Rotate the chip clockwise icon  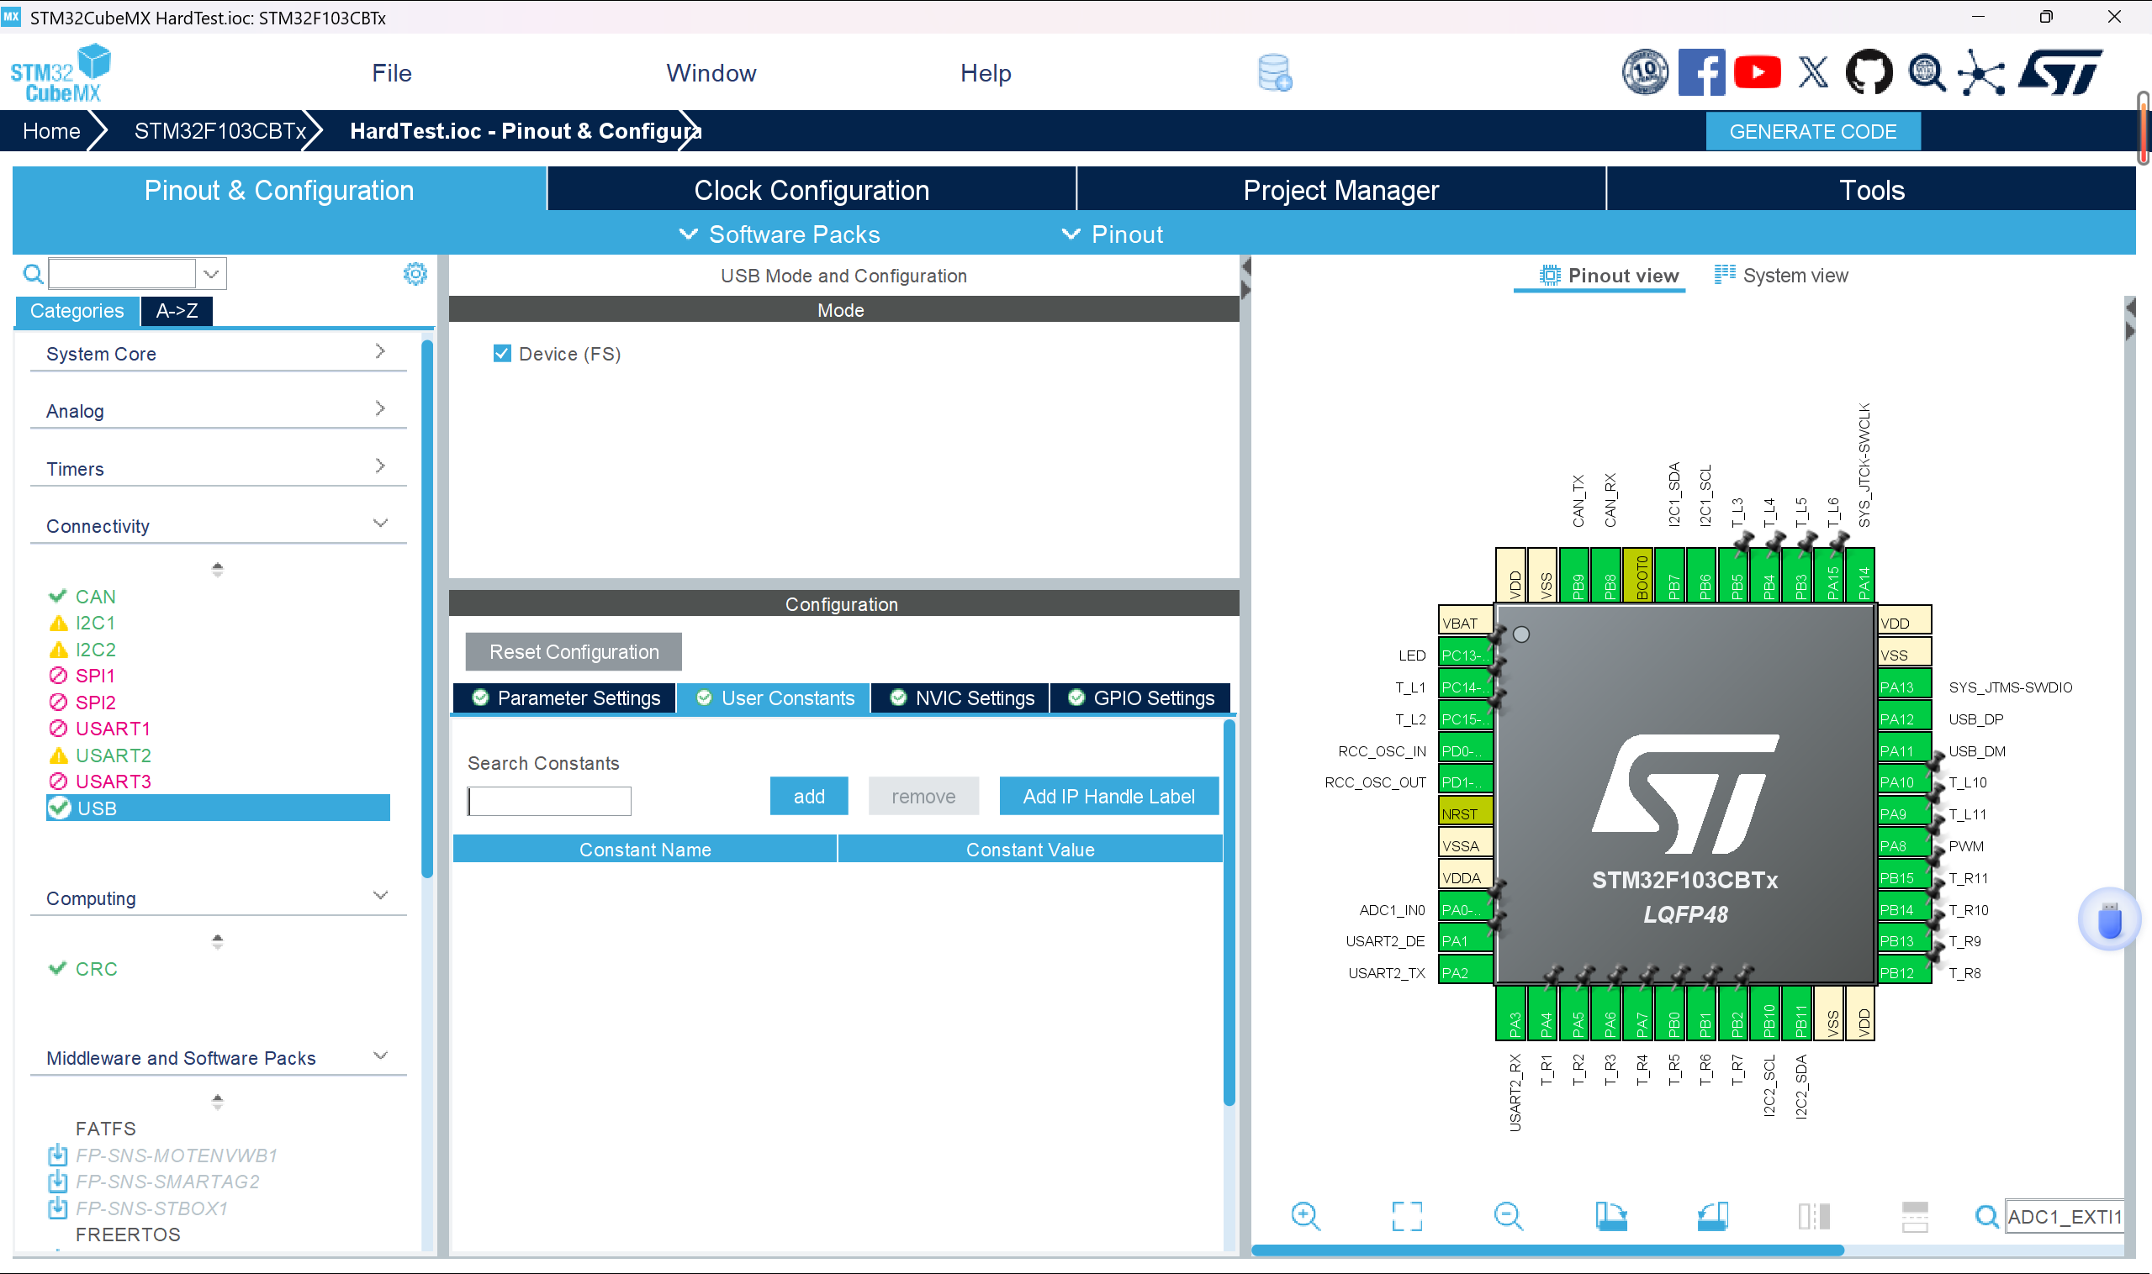(1610, 1217)
